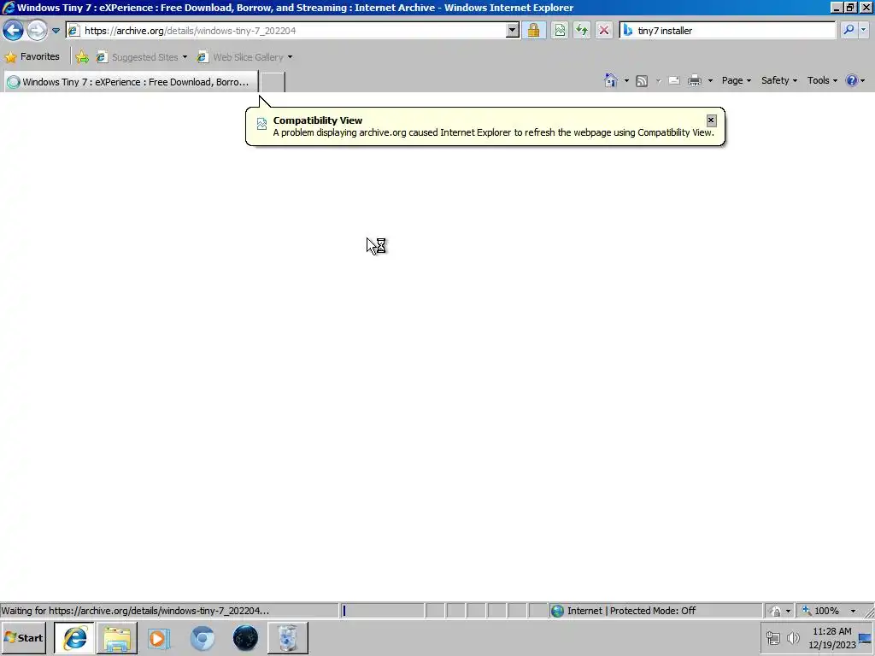Click Internet Explorer taskbar icon
The image size is (875, 656).
coord(74,637)
